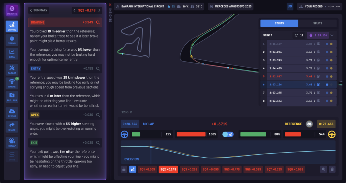Click the trash icon to delete
Viewport: 346px width, 183px height.
[x=332, y=169]
